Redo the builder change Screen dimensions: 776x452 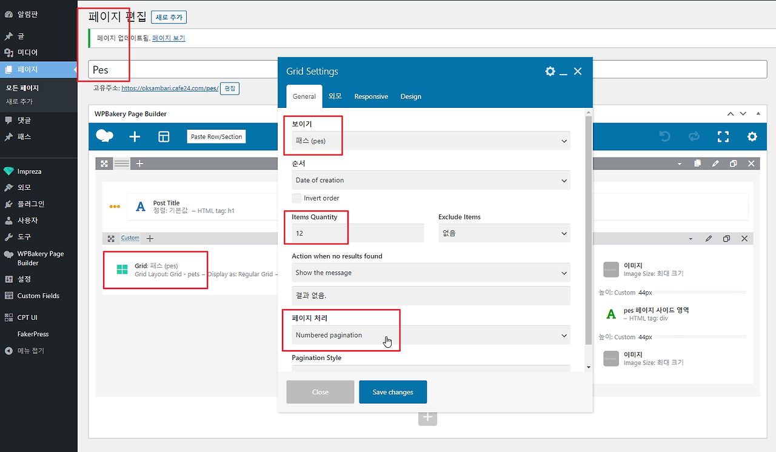coord(694,137)
